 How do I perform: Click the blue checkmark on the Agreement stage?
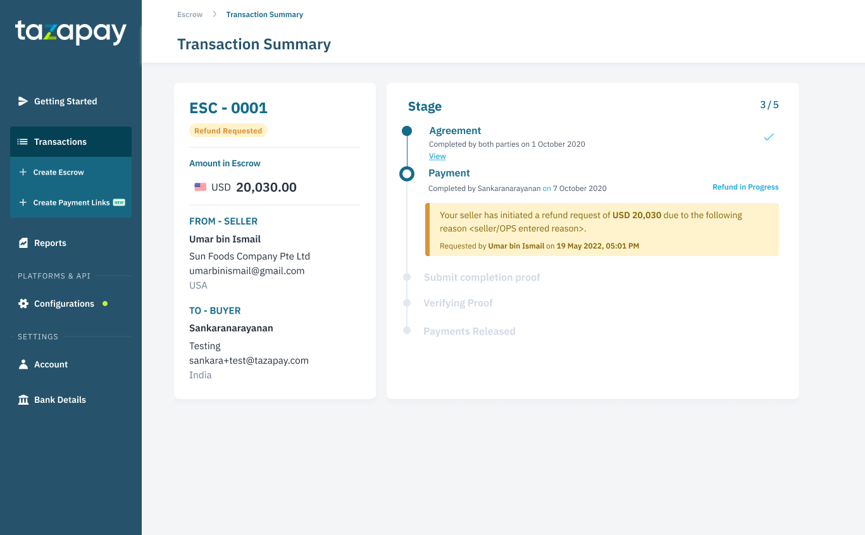point(768,137)
